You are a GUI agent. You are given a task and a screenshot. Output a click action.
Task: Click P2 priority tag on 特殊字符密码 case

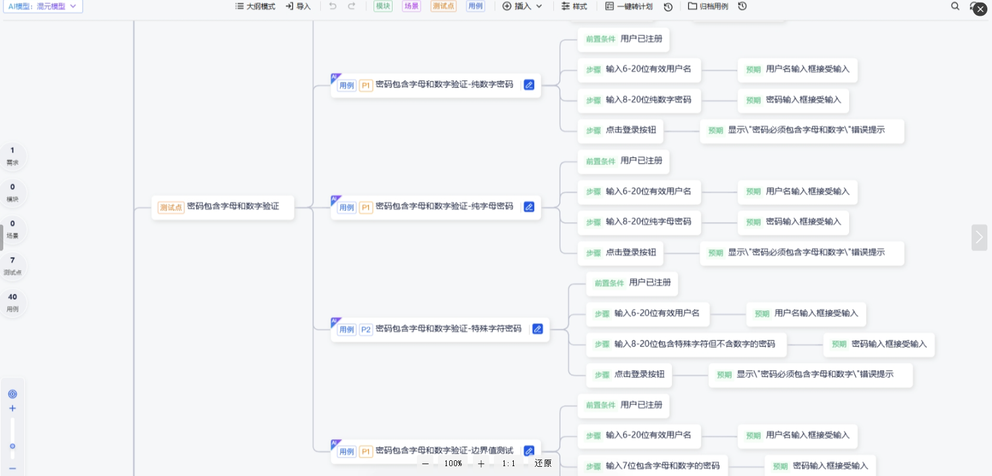click(x=366, y=329)
